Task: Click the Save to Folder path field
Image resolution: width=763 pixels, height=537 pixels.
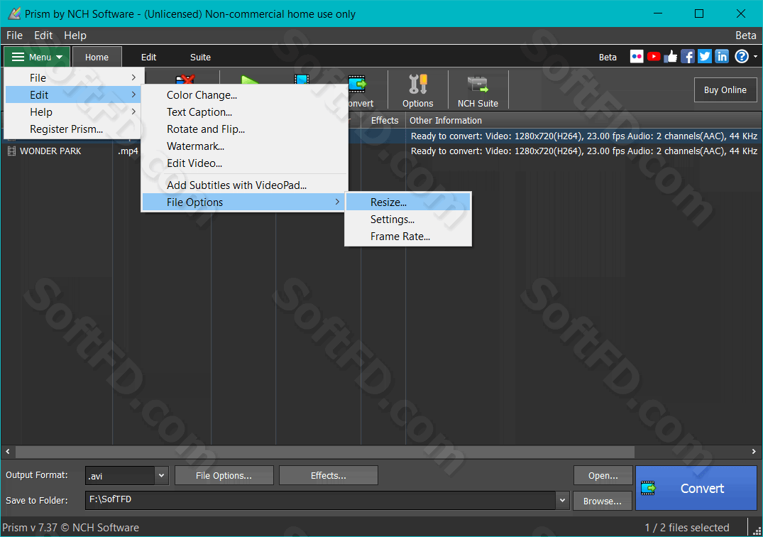Action: [x=320, y=500]
